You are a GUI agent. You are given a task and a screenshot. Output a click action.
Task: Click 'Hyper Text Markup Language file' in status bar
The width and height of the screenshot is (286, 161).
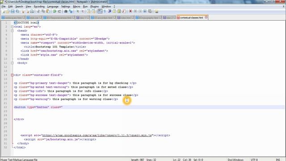click(x=19, y=160)
